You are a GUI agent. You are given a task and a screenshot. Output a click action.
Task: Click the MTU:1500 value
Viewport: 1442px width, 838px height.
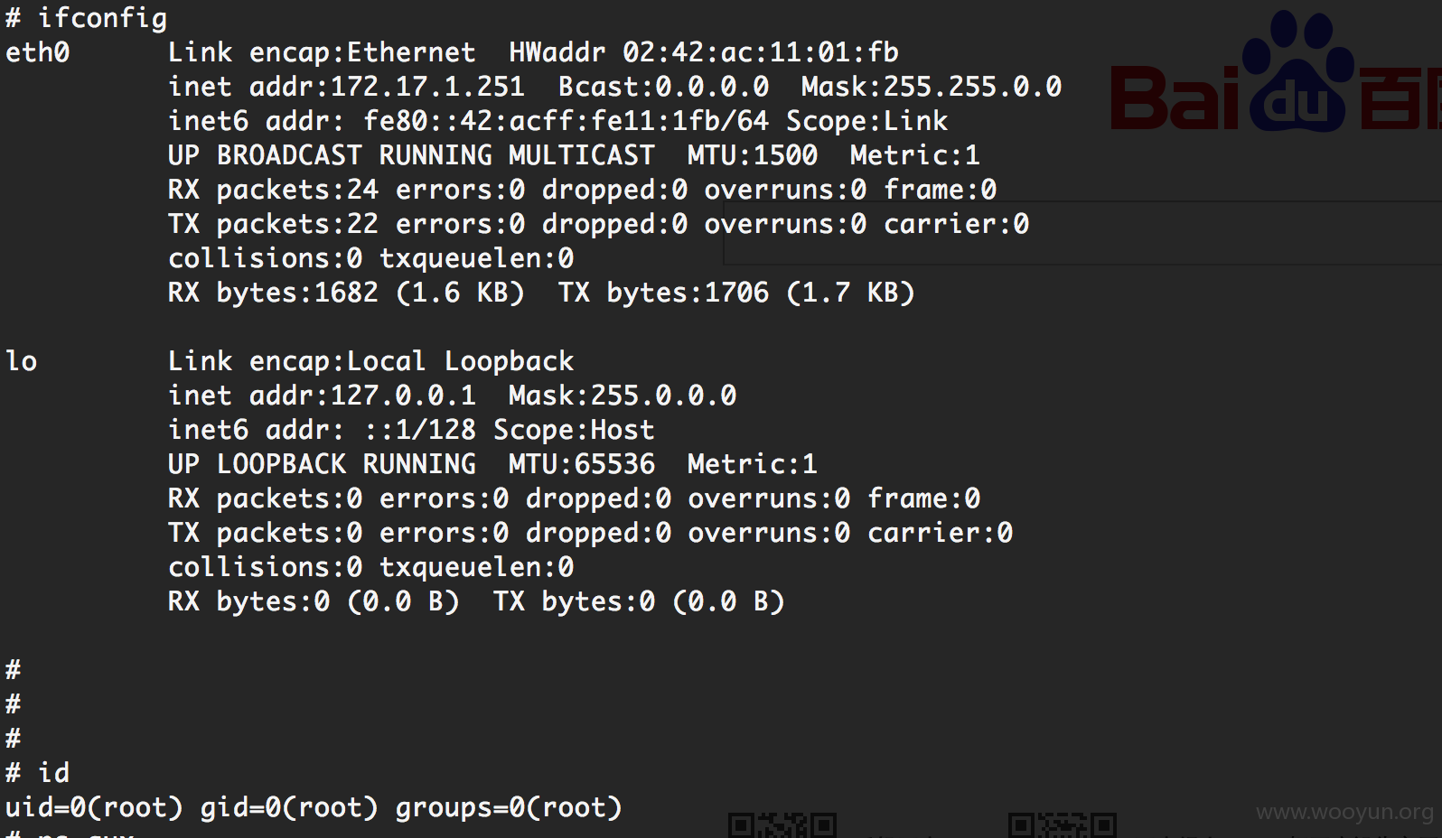point(752,155)
